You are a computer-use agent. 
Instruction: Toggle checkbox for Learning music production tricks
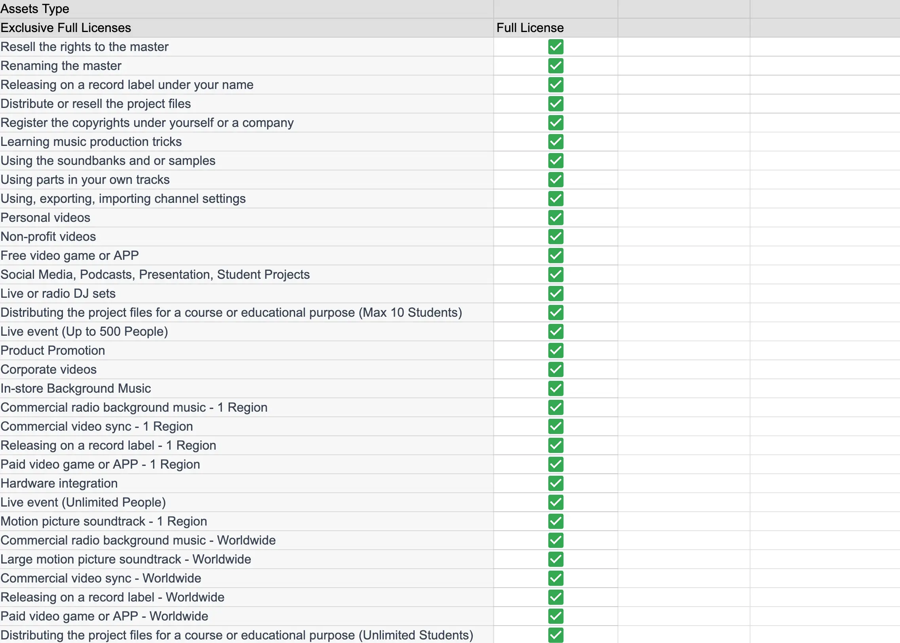coord(555,142)
